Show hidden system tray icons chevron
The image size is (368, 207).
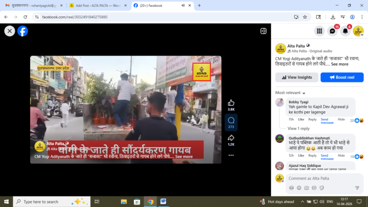[x=302, y=202]
